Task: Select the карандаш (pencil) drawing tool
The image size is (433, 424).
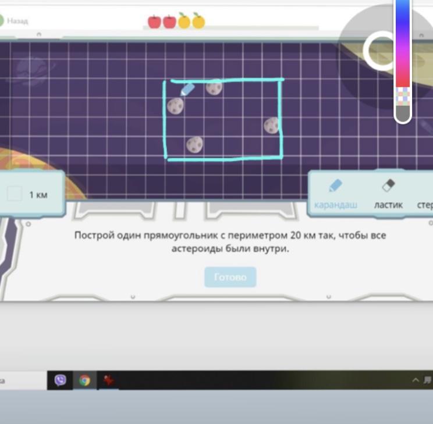Action: pyautogui.click(x=335, y=193)
